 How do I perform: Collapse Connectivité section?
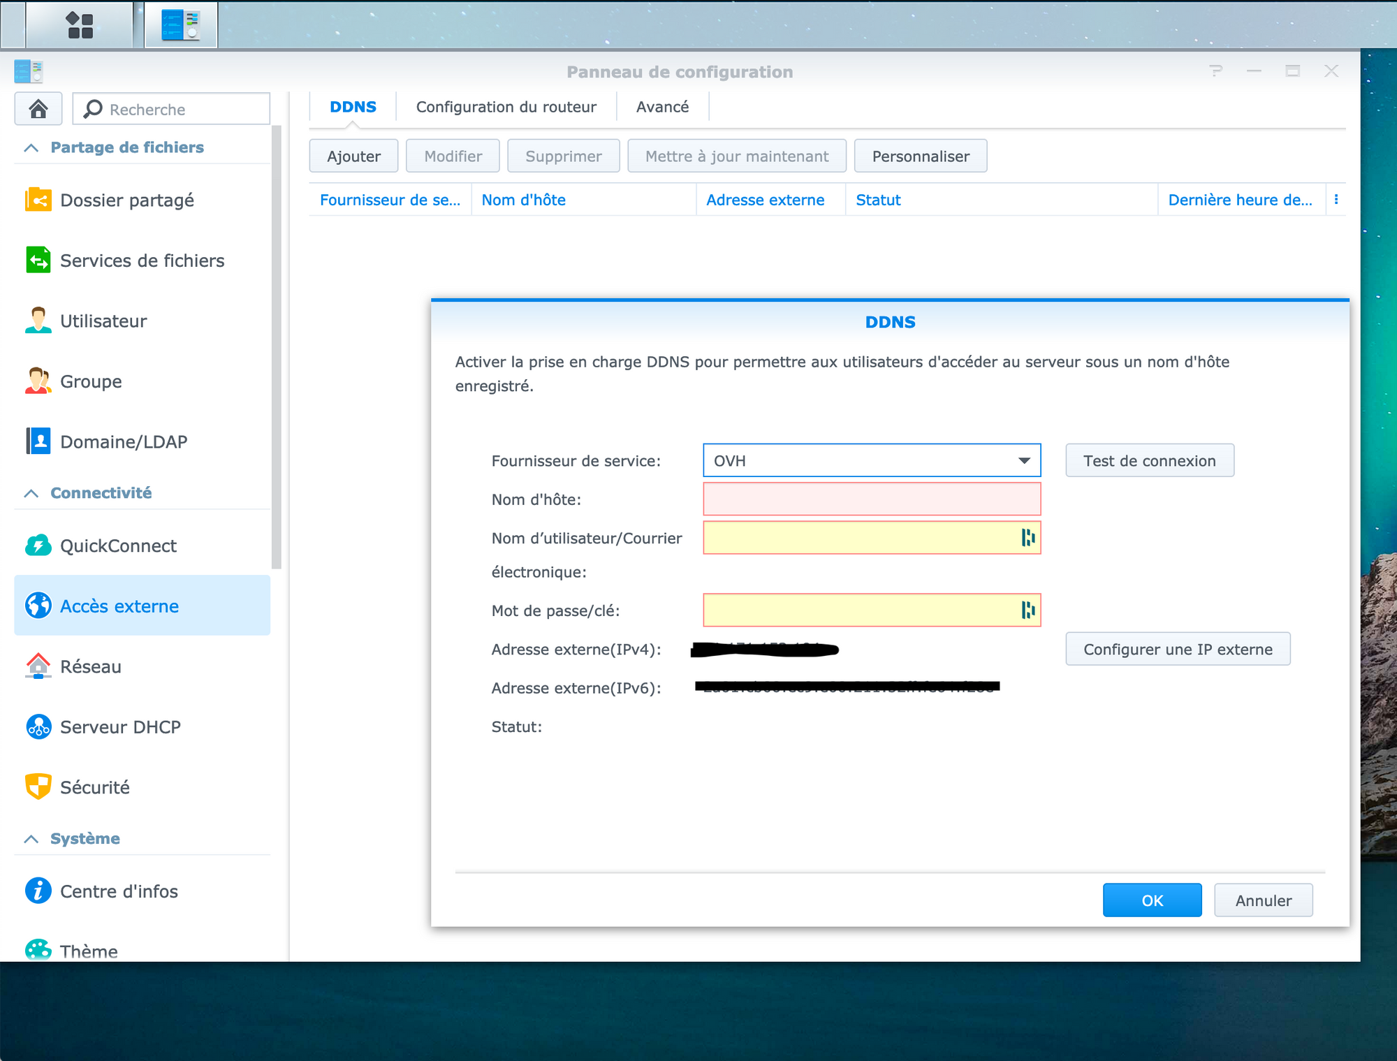click(31, 493)
